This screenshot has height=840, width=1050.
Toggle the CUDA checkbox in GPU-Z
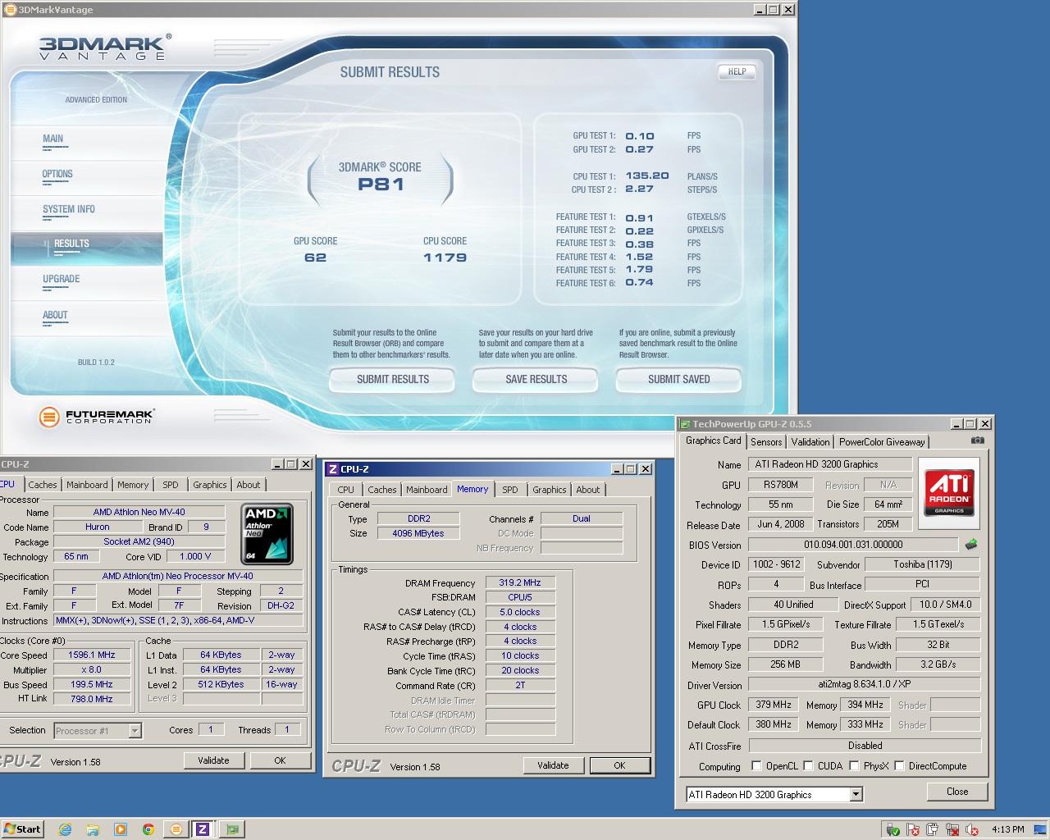coord(808,766)
